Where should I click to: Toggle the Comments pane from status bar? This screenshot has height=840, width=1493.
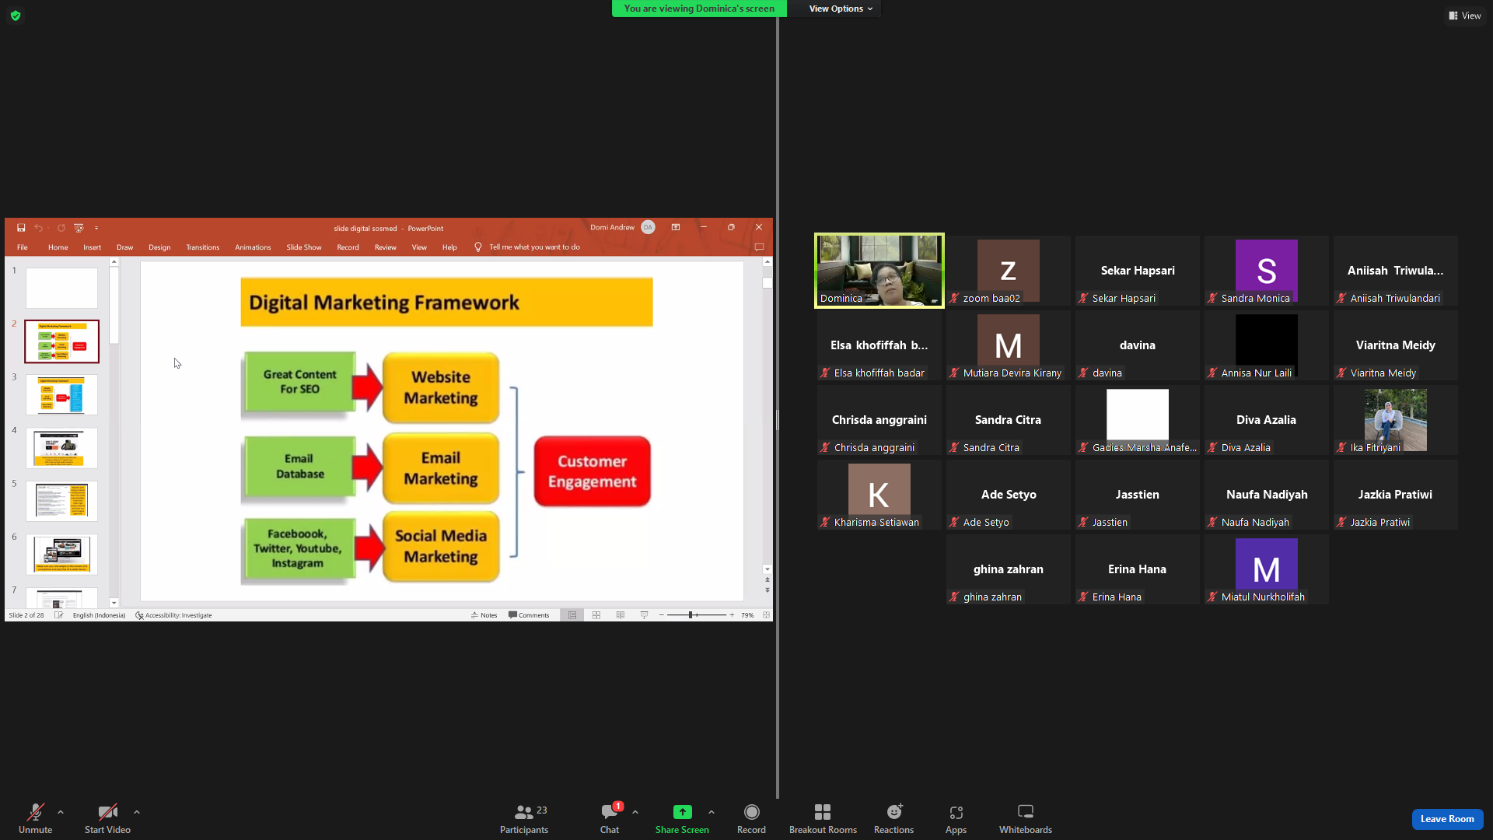(x=529, y=615)
